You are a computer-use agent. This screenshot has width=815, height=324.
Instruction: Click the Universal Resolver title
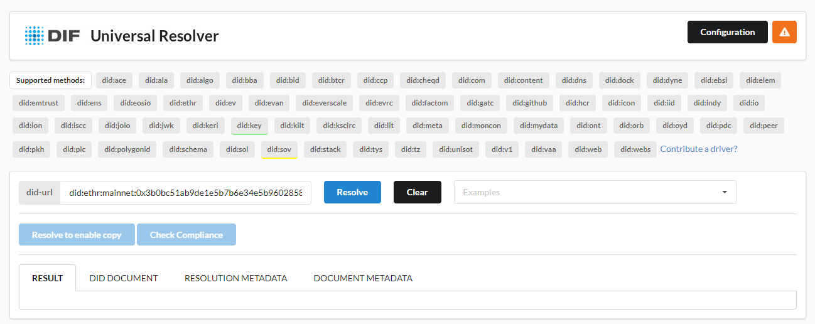154,36
